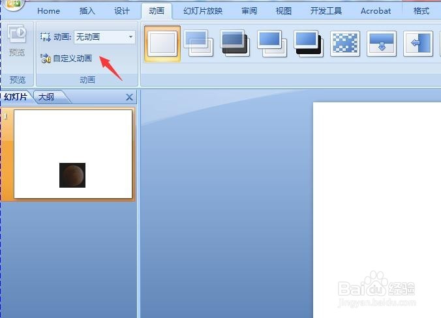This screenshot has width=441, height=318.
Task: Close the slides pane with X
Action: click(x=129, y=97)
